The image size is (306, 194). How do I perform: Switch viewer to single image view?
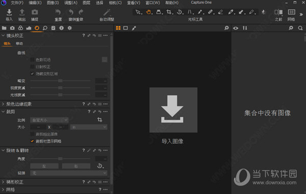pos(125,28)
